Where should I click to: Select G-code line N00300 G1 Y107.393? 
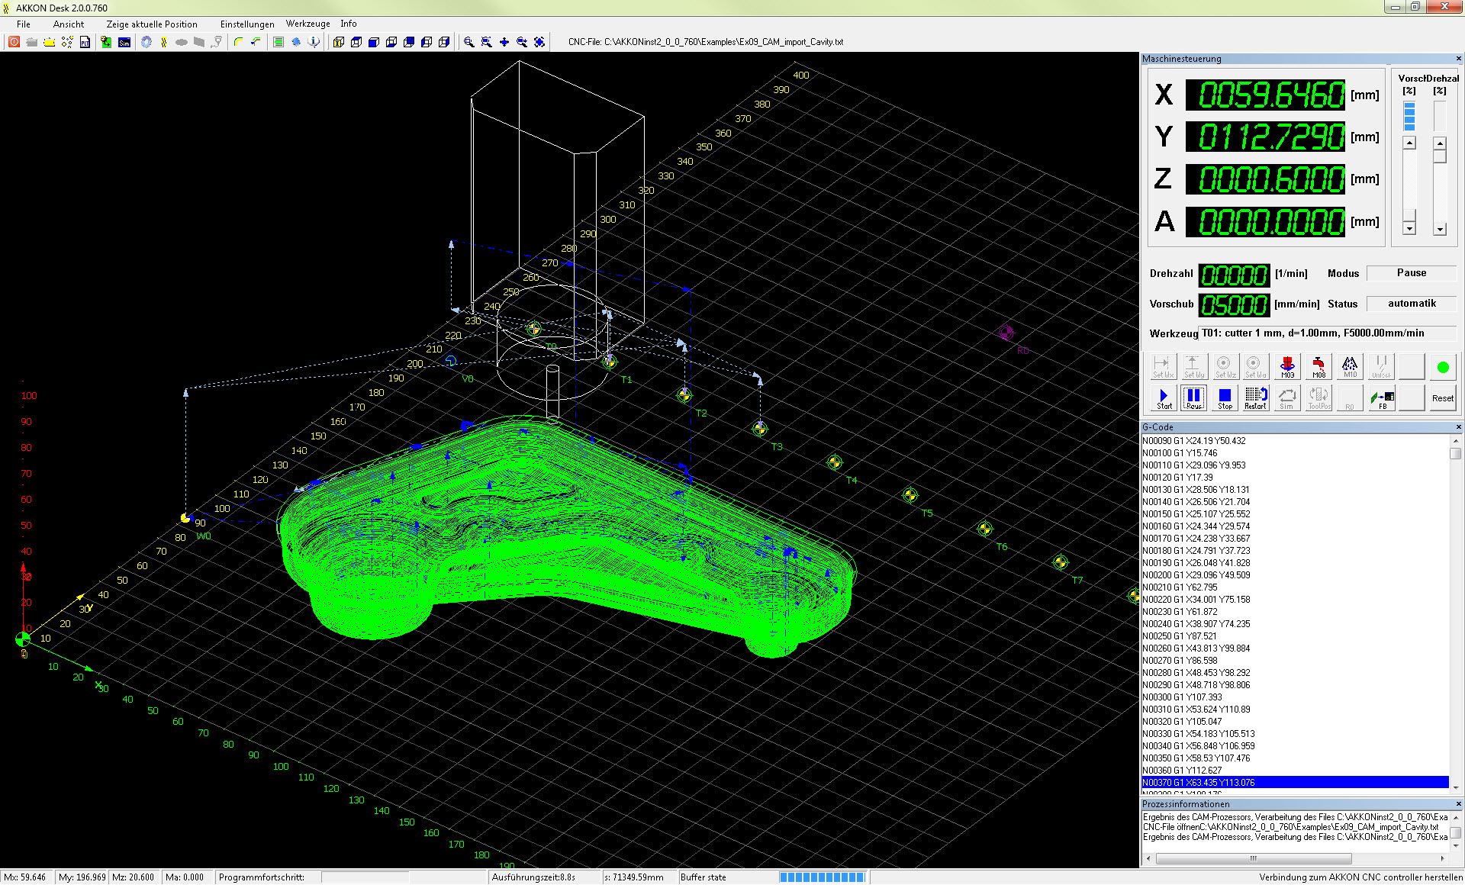point(1182,697)
